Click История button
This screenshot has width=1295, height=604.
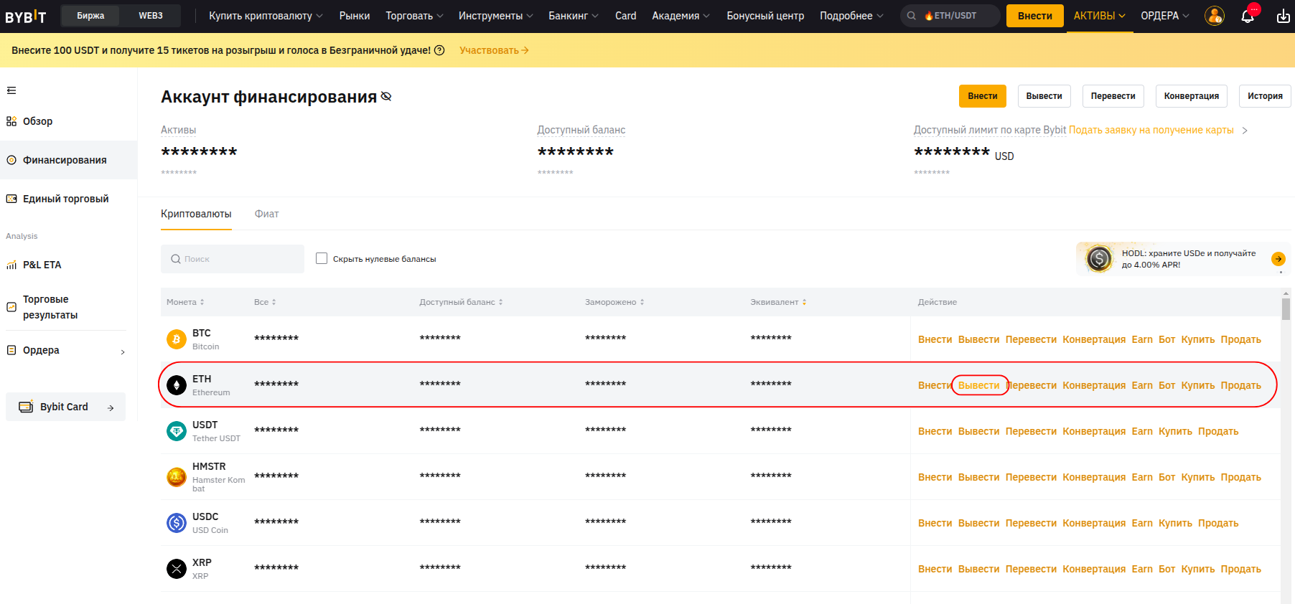point(1265,96)
